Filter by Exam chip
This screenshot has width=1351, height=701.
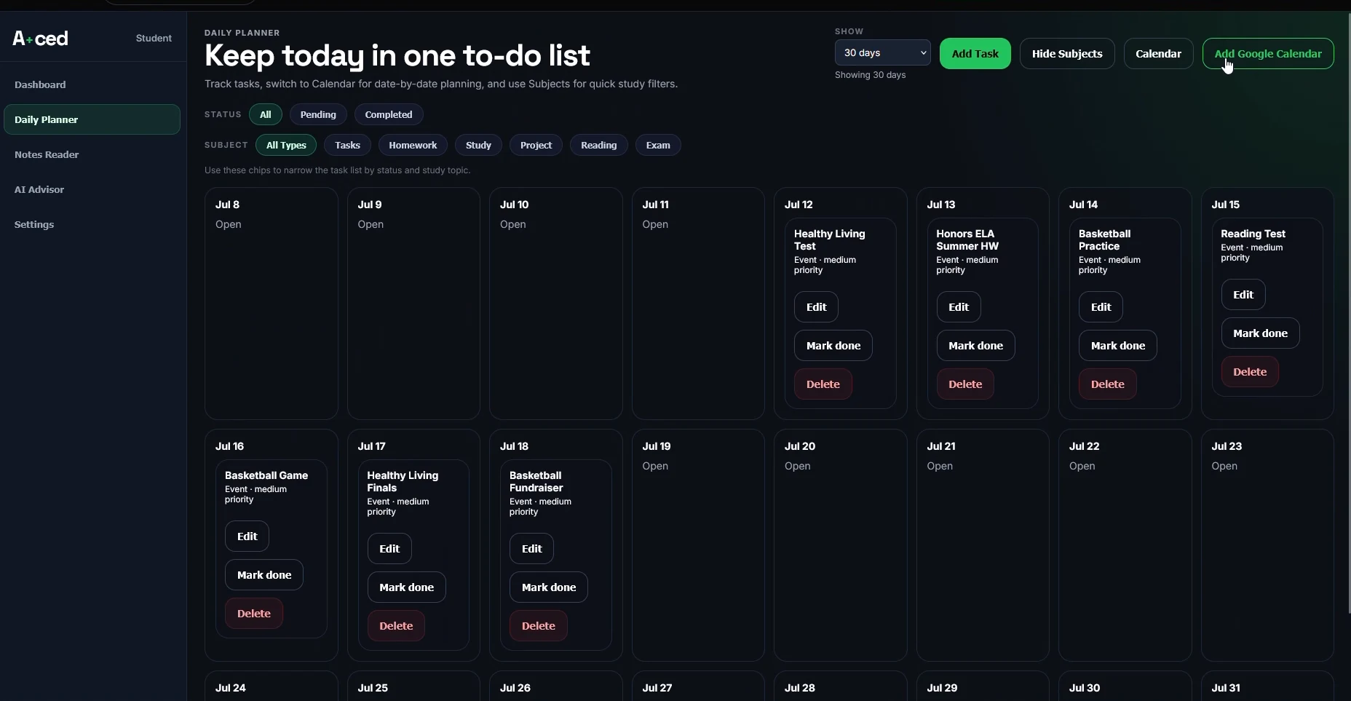658,145
